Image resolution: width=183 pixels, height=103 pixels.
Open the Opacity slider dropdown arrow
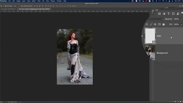coord(181,19)
